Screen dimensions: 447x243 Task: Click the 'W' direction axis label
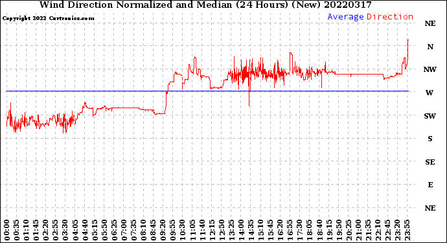(430, 93)
